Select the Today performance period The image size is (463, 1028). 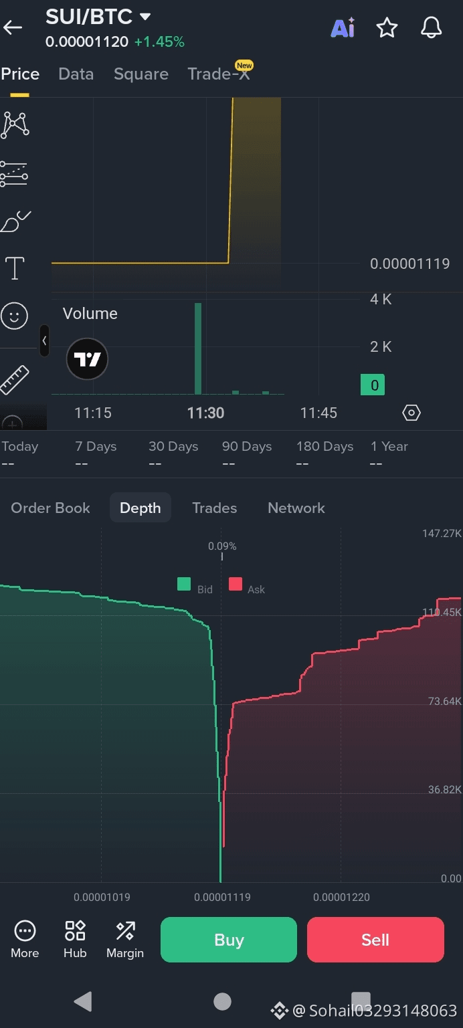pyautogui.click(x=19, y=453)
